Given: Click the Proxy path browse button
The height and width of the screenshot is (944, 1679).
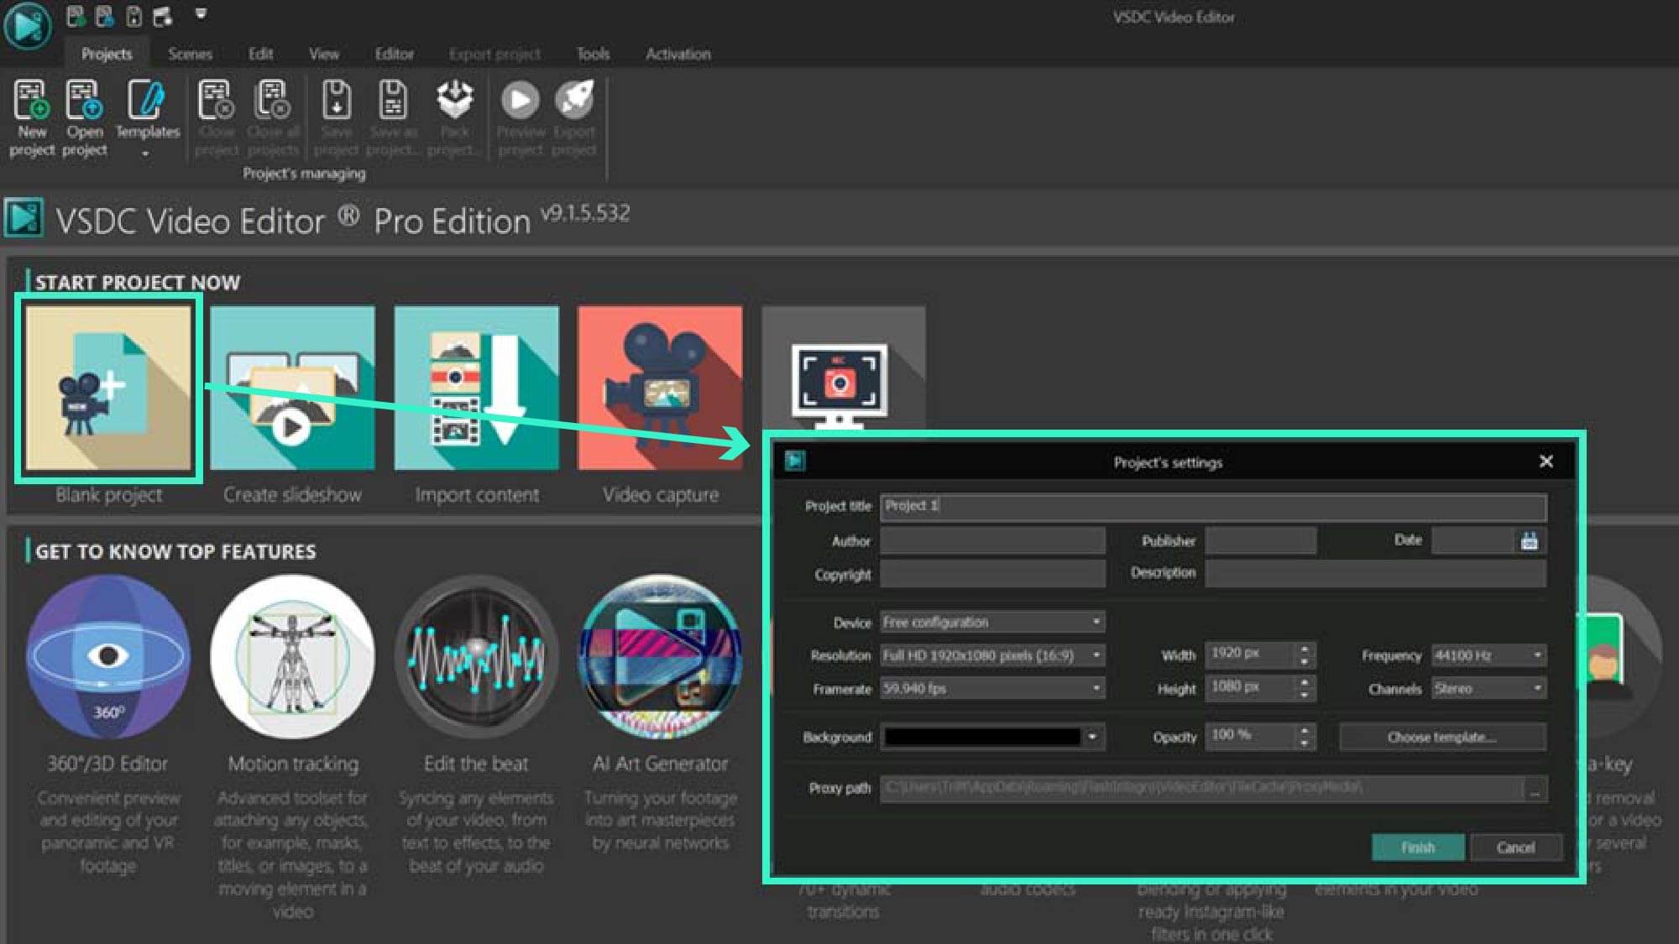Looking at the screenshot, I should 1535,789.
